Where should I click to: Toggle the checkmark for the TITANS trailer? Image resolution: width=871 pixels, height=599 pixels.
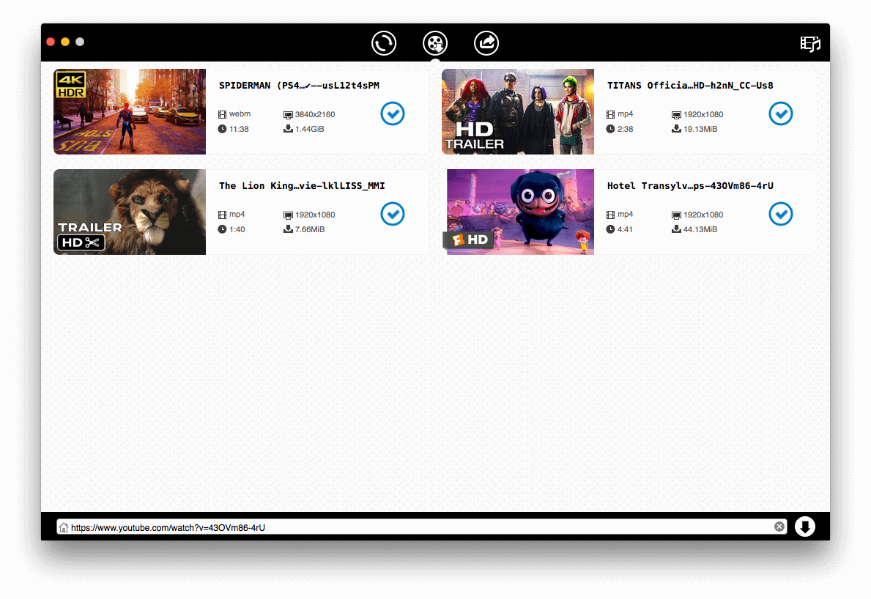coord(781,114)
